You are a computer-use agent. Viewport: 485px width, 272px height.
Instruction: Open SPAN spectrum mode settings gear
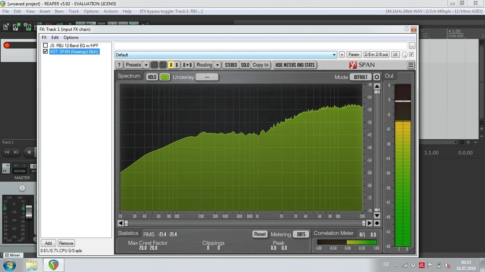(x=377, y=77)
